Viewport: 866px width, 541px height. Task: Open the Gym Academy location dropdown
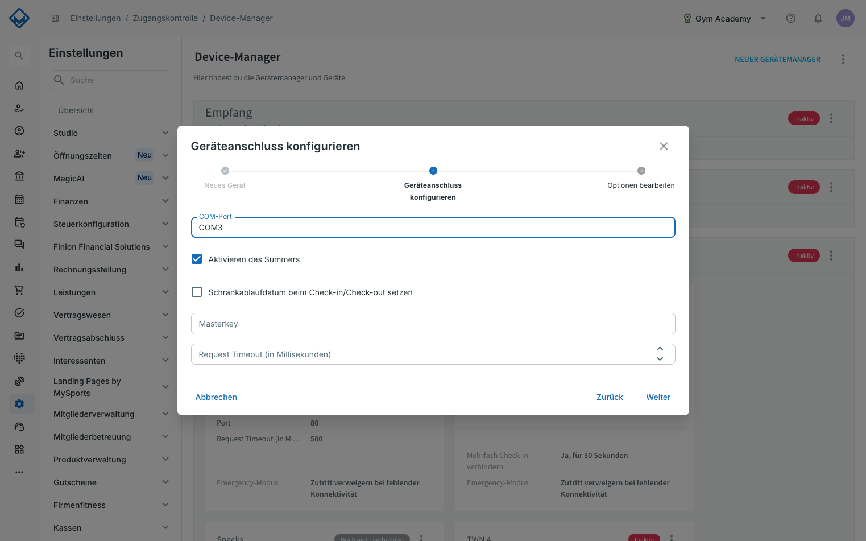(725, 18)
